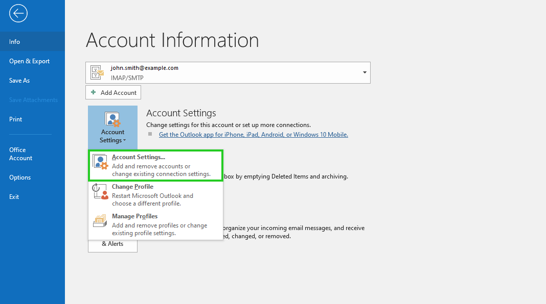Click the mail account icon in the selector
The height and width of the screenshot is (304, 546).
tap(97, 72)
